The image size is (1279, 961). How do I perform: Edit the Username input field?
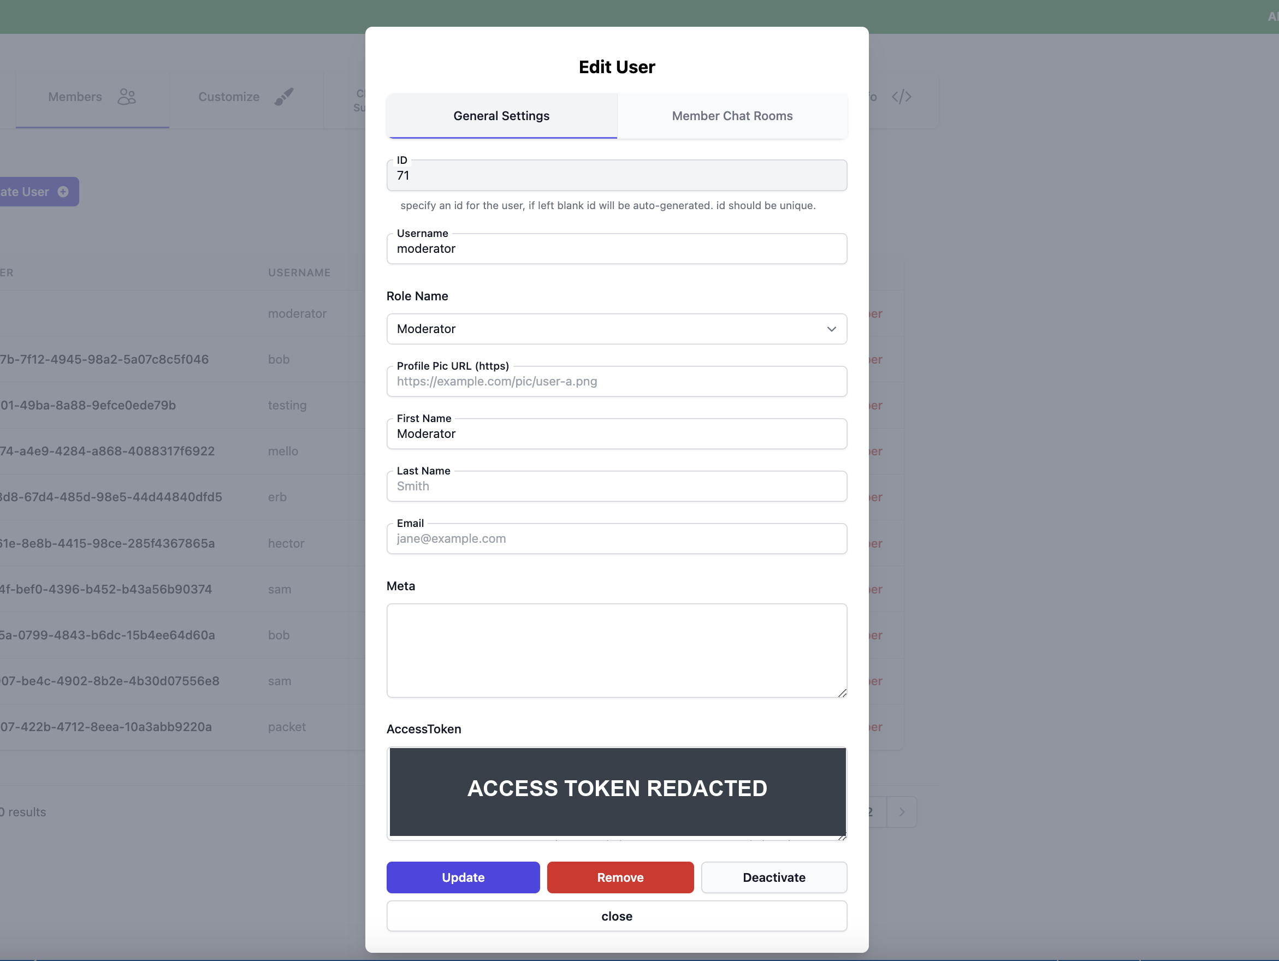point(617,248)
